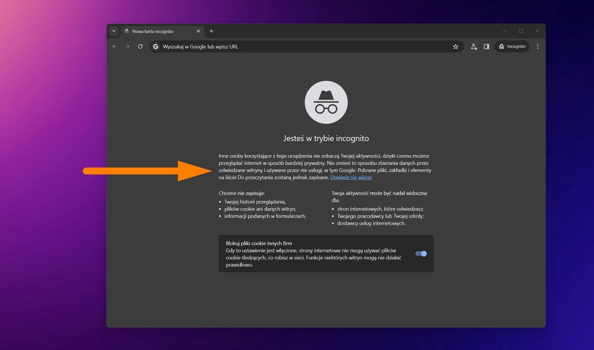Maximize the Chrome window

pos(521,31)
